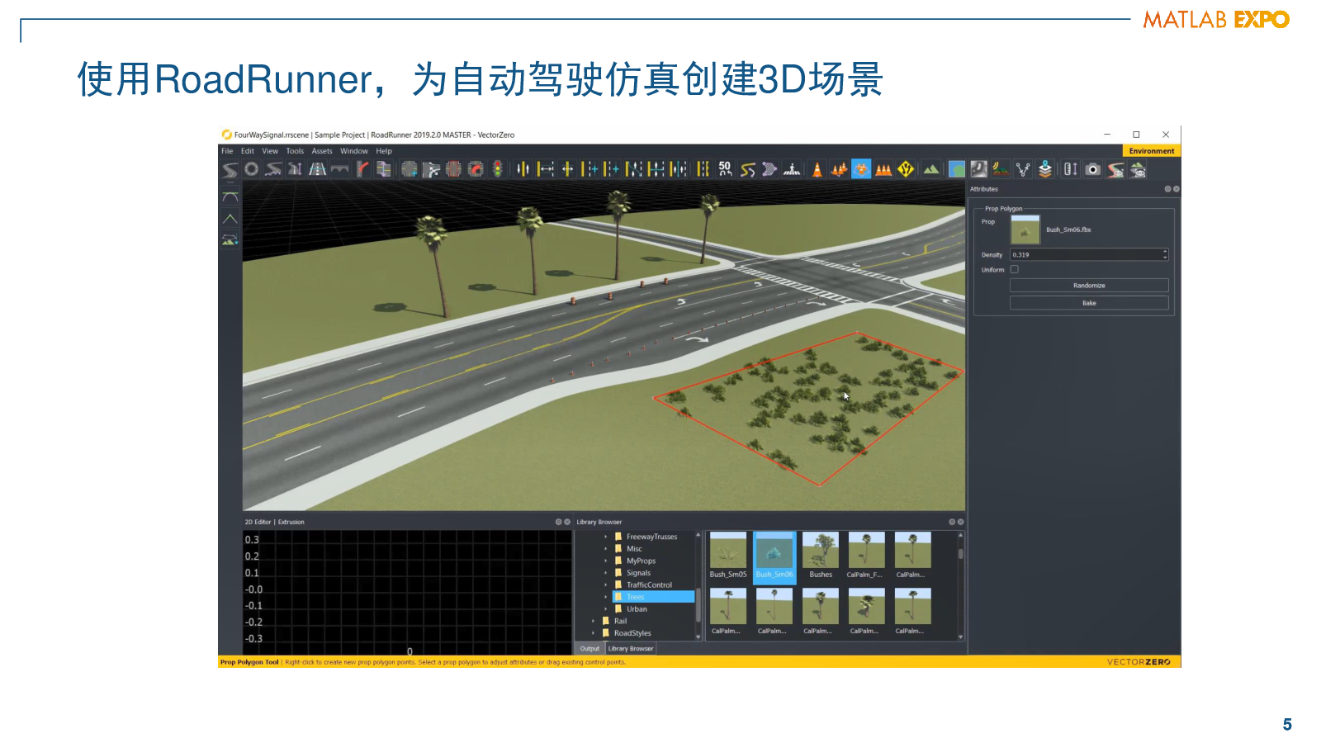Viewport: 1321px width, 743px height.
Task: Select the yellow diamond road sign tool
Action: click(906, 169)
